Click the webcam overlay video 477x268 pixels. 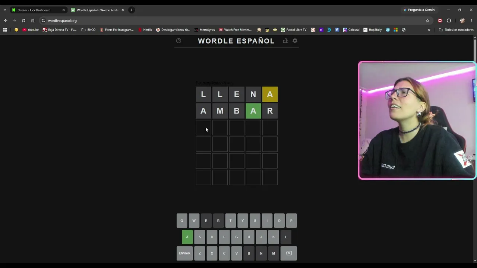[x=417, y=120]
